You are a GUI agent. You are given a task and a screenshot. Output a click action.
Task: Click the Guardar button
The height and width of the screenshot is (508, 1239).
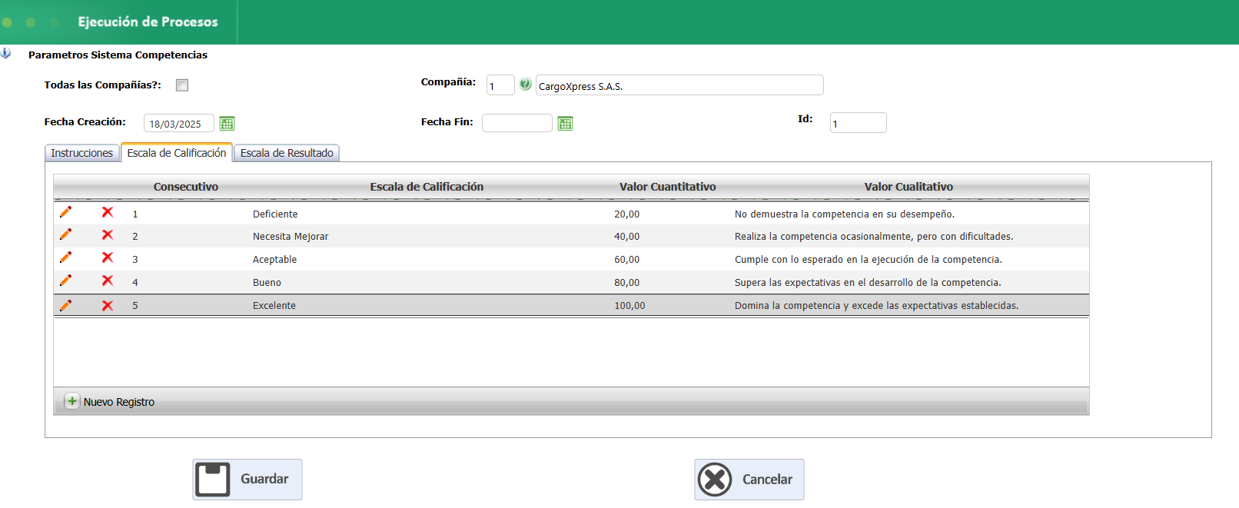click(247, 480)
